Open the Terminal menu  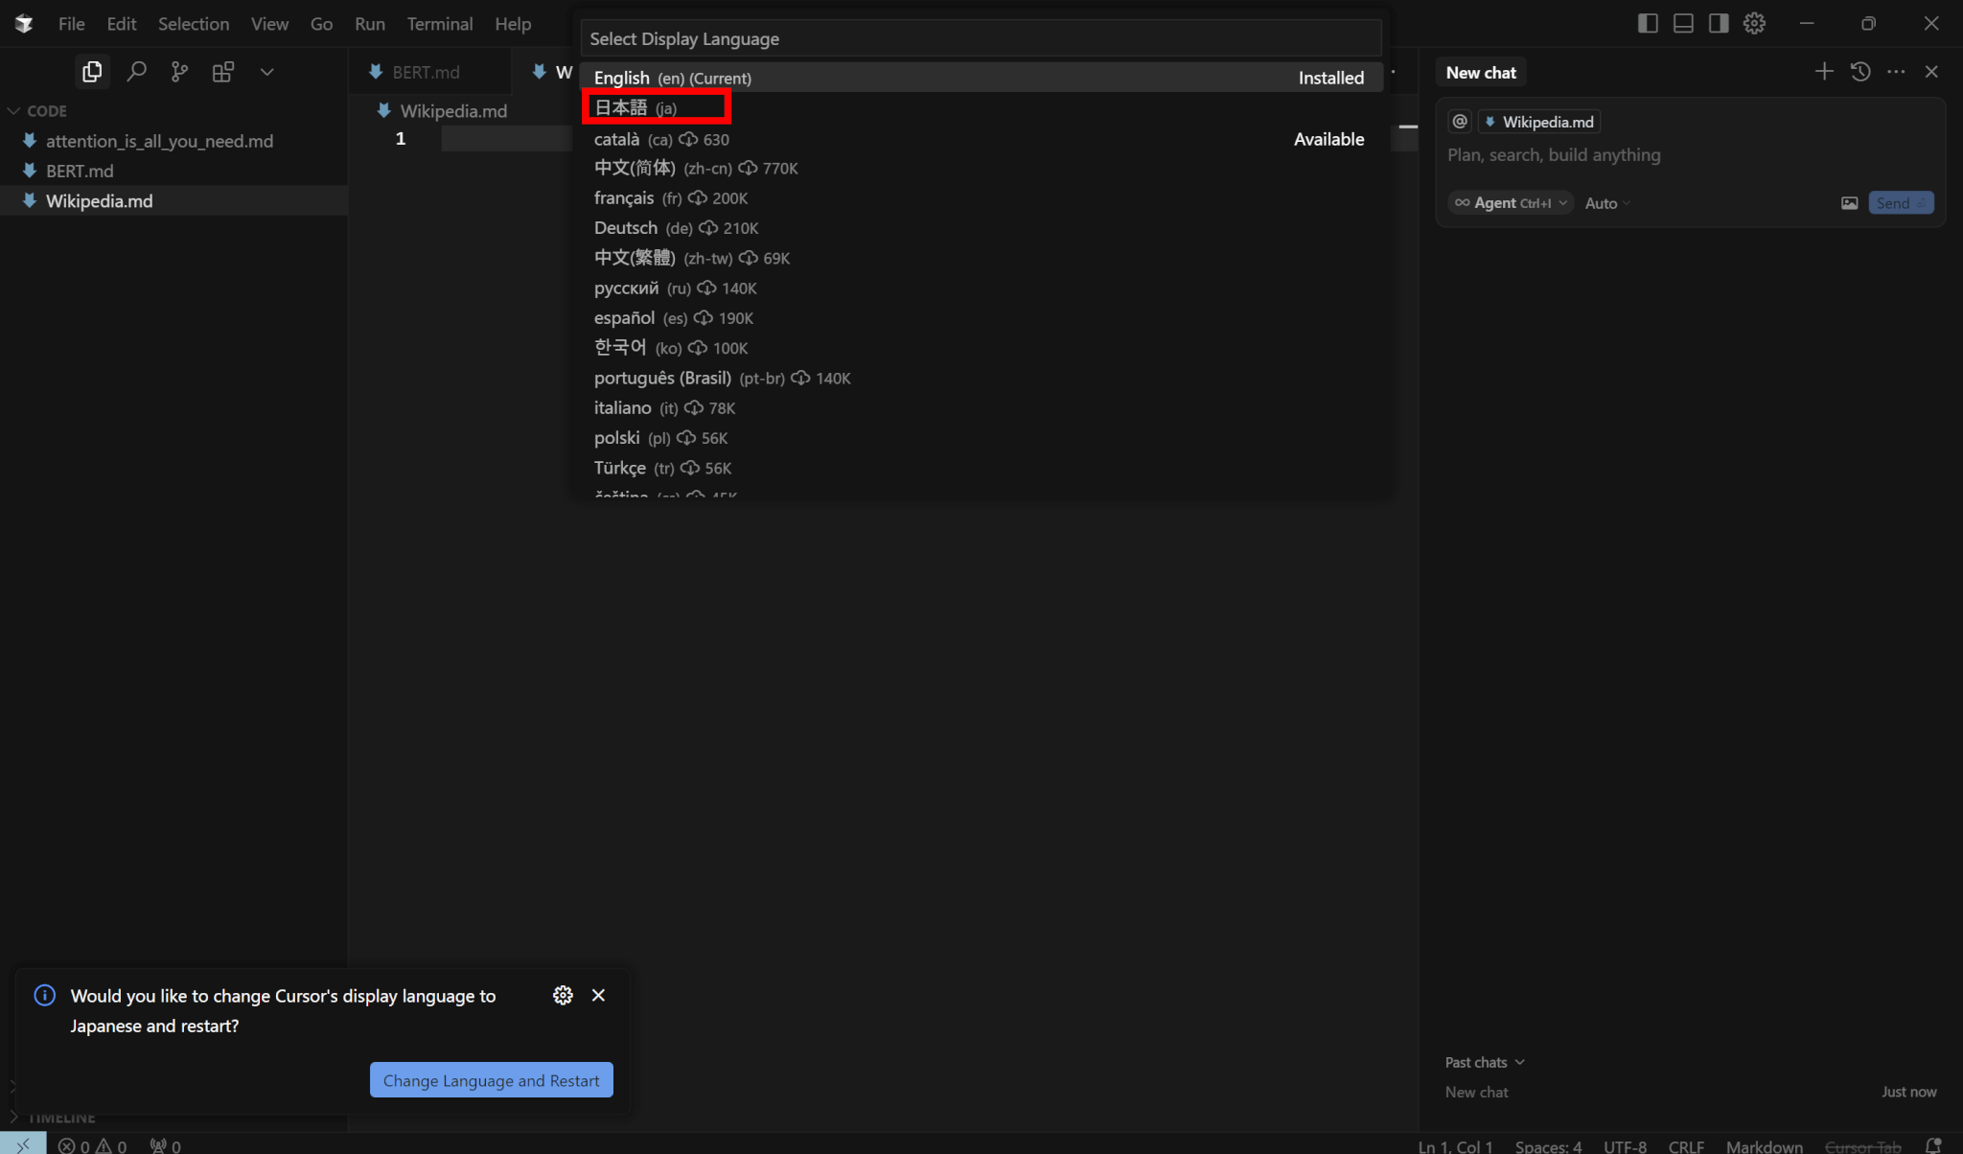tap(439, 24)
